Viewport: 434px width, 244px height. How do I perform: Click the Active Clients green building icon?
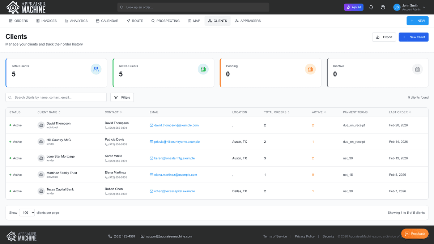203,69
